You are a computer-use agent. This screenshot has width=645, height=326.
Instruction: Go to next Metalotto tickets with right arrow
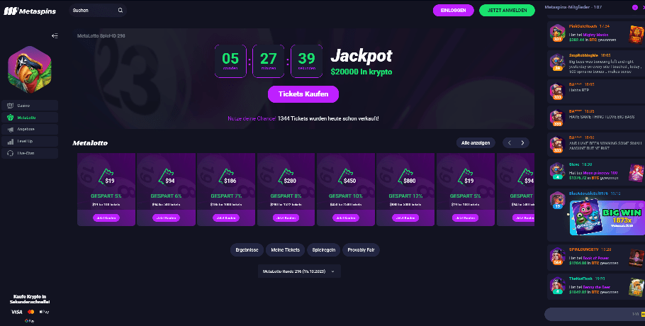pos(523,142)
